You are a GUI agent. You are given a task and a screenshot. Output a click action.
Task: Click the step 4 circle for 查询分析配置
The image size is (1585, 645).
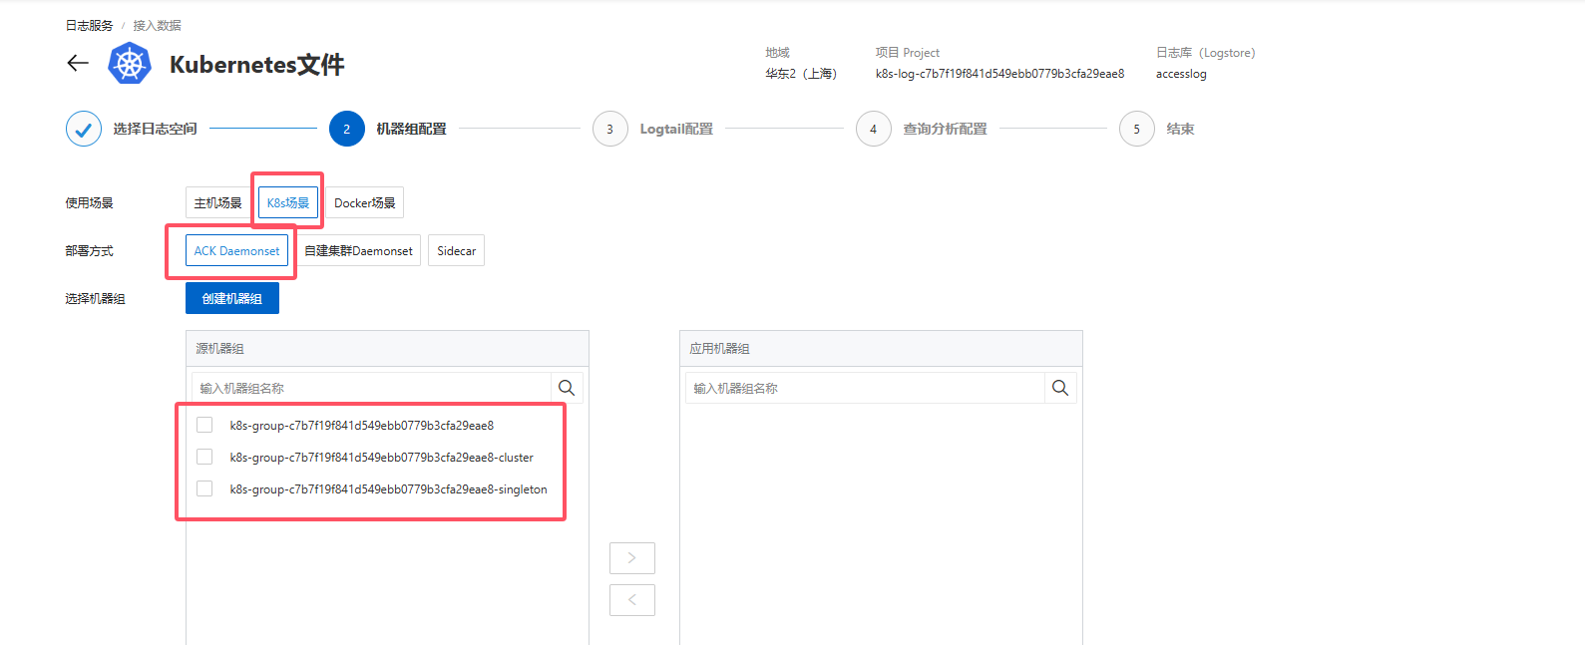874,129
